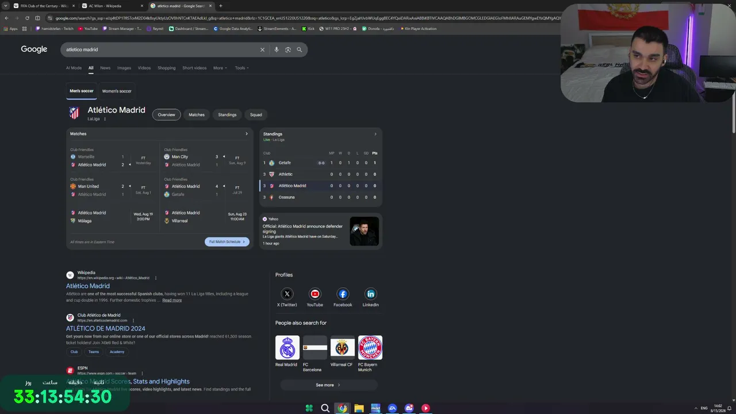
Task: Open X (Twitter) profile icon
Action: tap(287, 294)
